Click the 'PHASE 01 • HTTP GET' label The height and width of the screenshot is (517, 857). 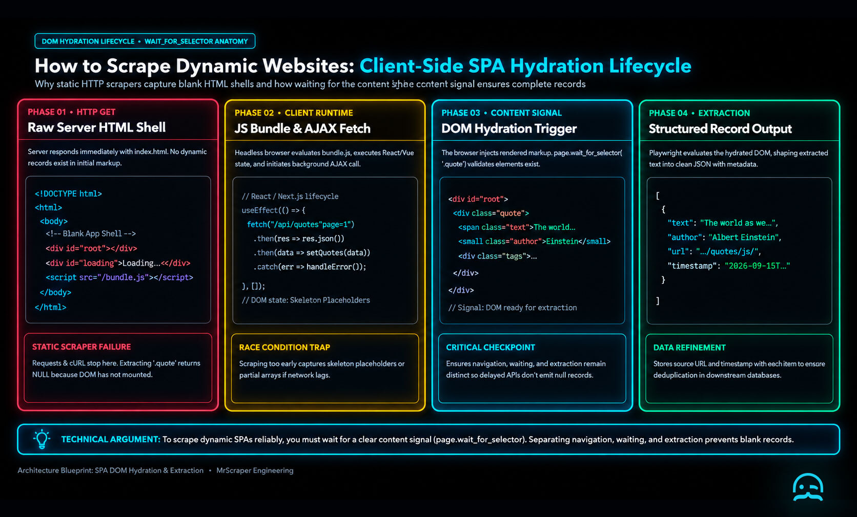pyautogui.click(x=72, y=112)
